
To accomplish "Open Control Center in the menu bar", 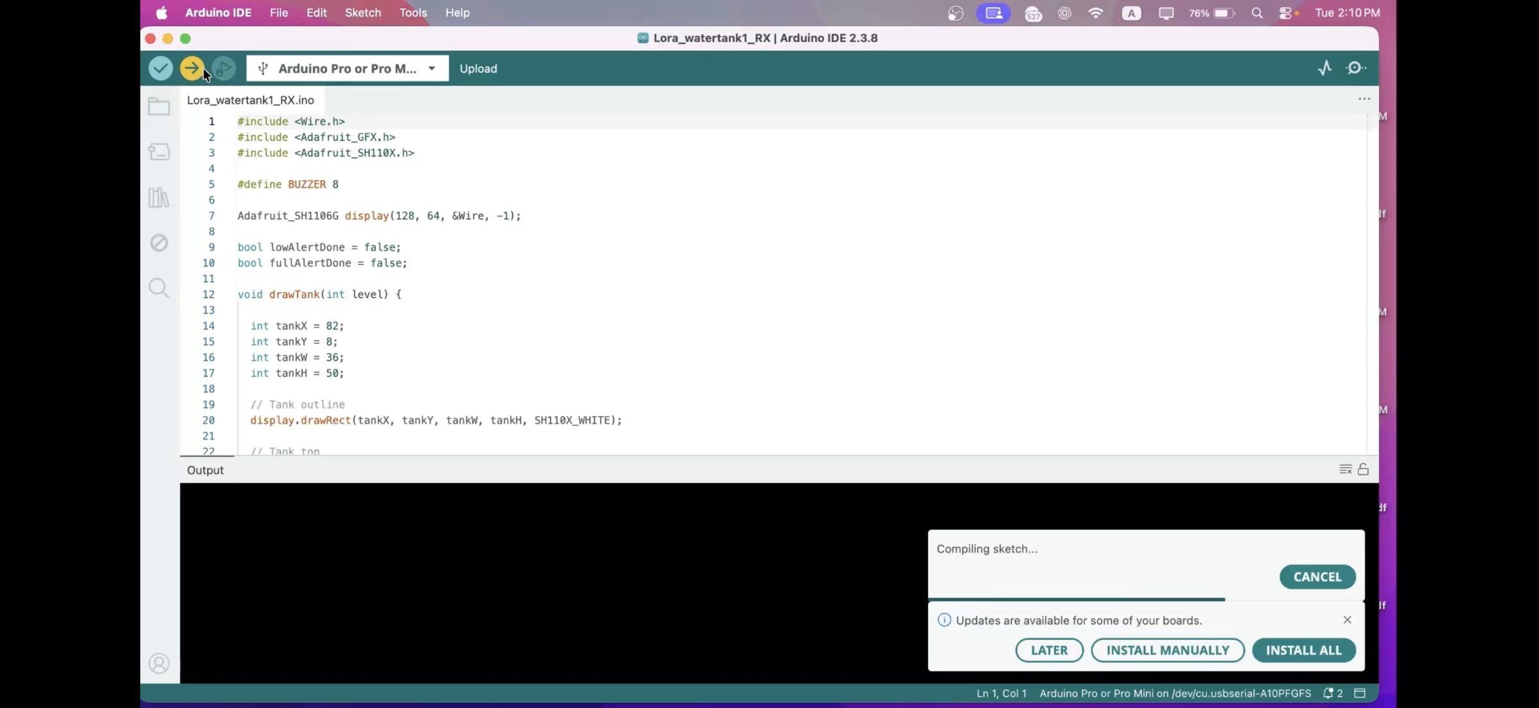I will 1286,13.
